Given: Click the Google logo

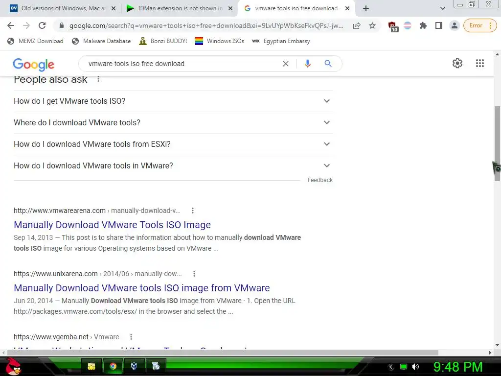Looking at the screenshot, I should point(34,64).
